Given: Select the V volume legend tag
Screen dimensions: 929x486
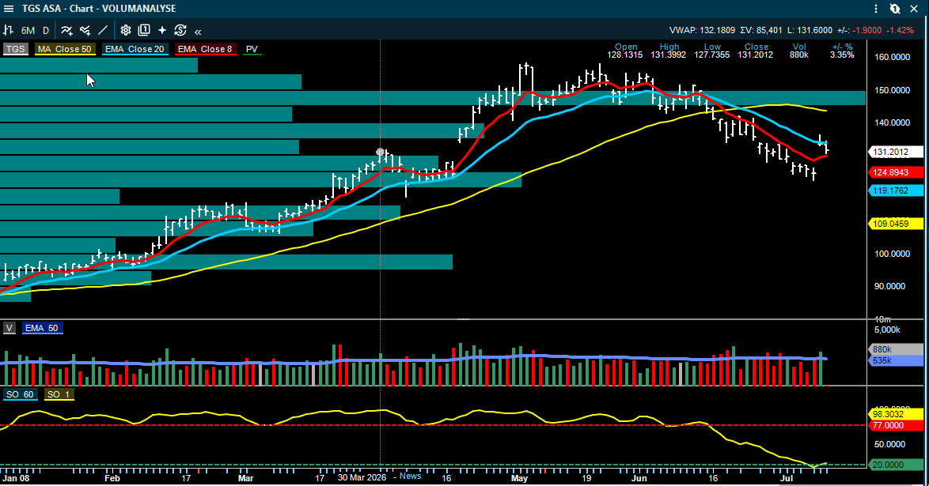Looking at the screenshot, I should pos(9,328).
